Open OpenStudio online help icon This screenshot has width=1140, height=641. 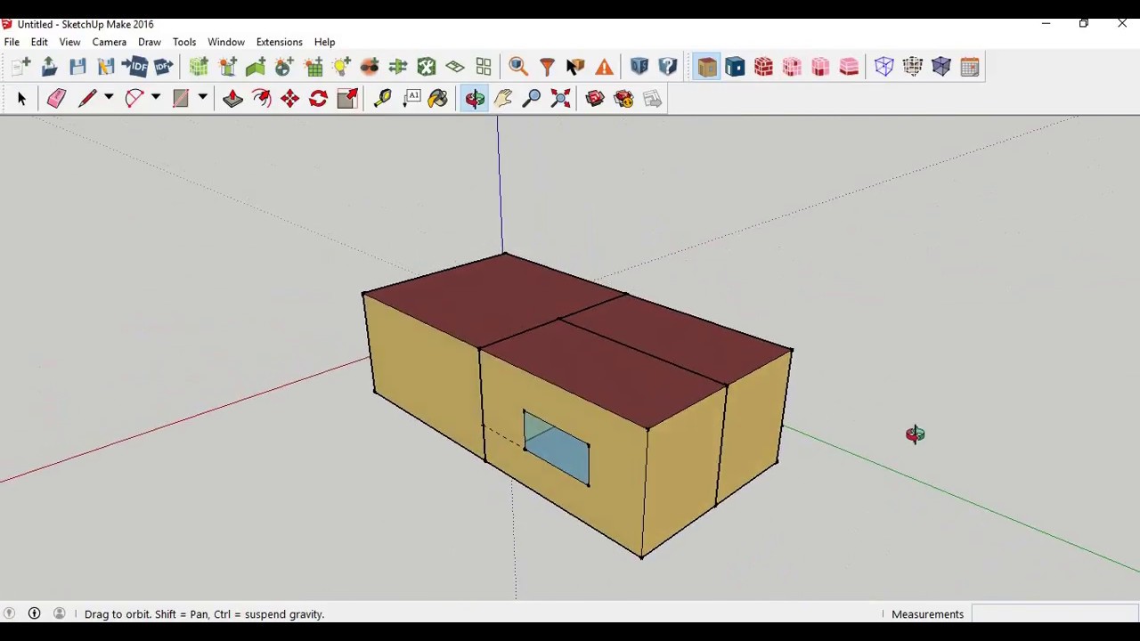pyautogui.click(x=668, y=67)
